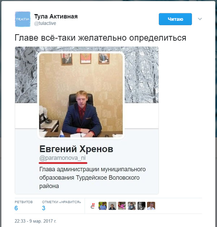Open the liker avatar in dark jacket
Image resolution: width=217 pixels, height=227 pixels.
112,206
